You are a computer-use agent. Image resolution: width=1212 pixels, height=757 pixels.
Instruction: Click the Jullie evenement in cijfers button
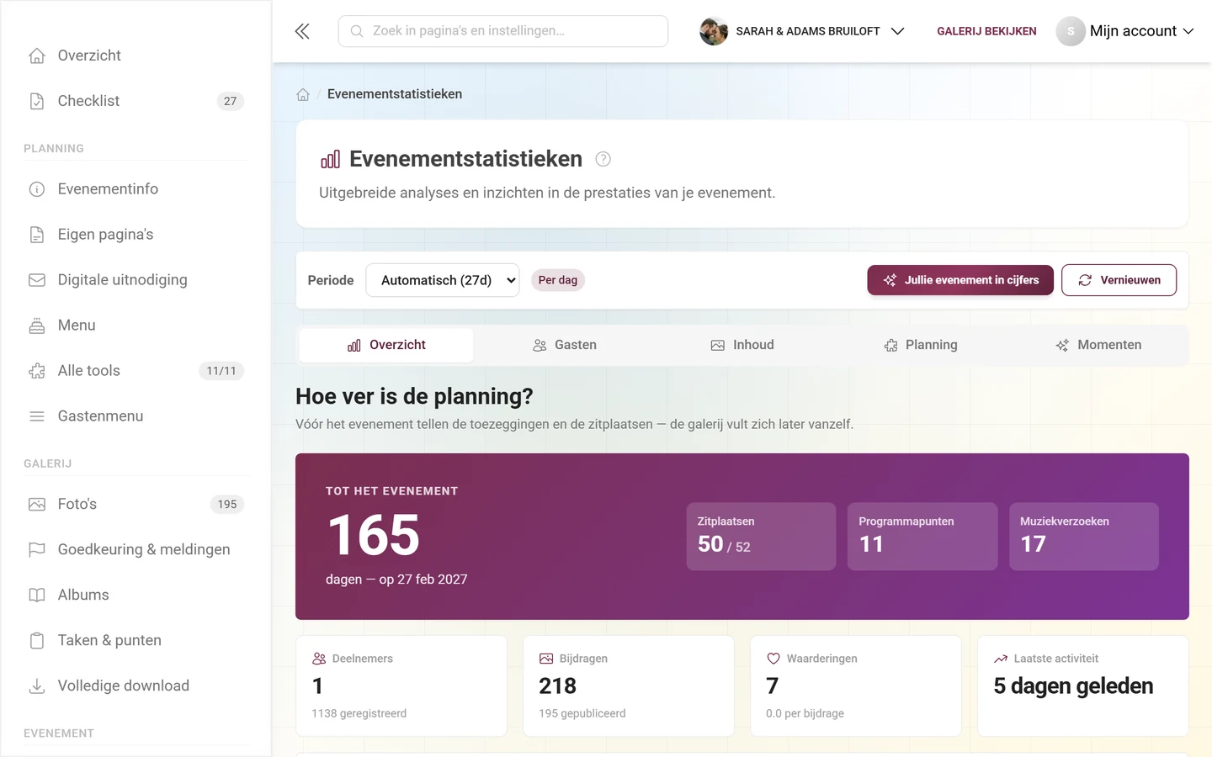click(960, 280)
